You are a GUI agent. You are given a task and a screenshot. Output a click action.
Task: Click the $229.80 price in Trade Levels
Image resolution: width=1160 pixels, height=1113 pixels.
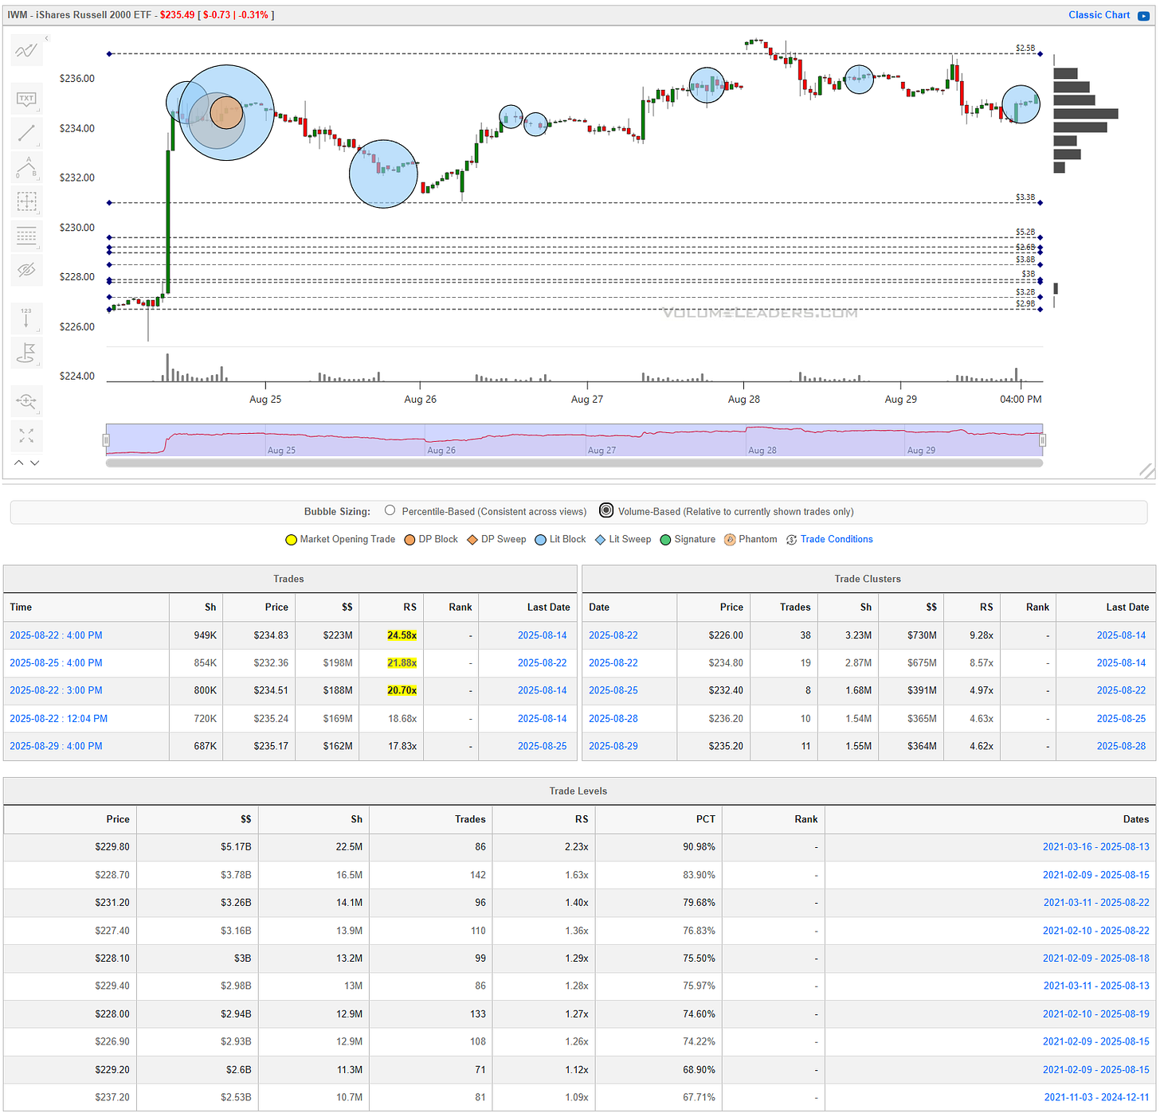[112, 847]
